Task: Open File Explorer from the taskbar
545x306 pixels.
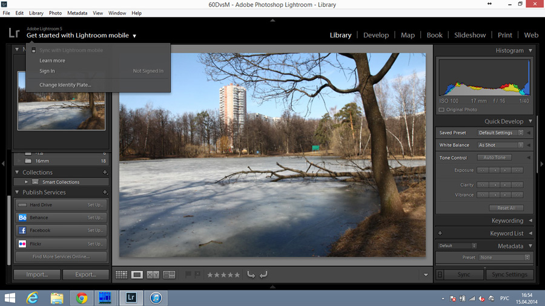Action: (x=57, y=298)
